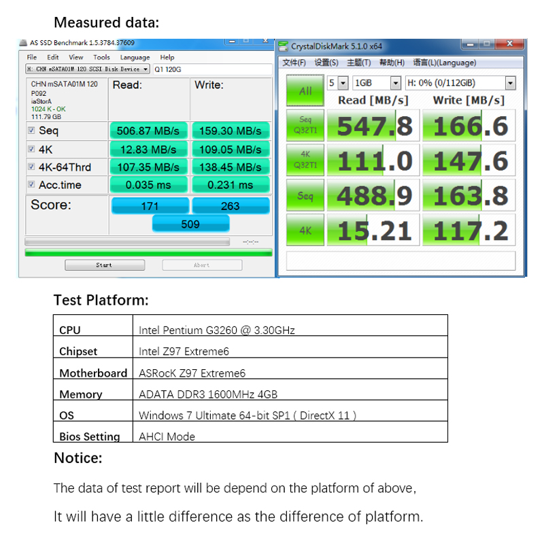This screenshot has height=544, width=544.
Task: Click the CrystalDiskMark write value 166.6
Action: (469, 125)
